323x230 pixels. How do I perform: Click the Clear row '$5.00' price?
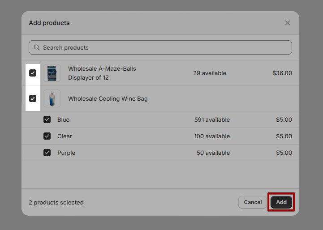click(x=284, y=136)
